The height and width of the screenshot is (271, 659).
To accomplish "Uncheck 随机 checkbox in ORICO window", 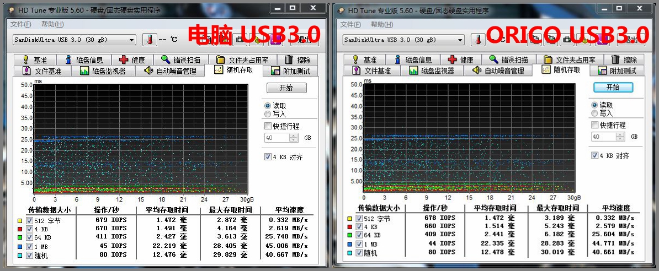I will (x=359, y=252).
